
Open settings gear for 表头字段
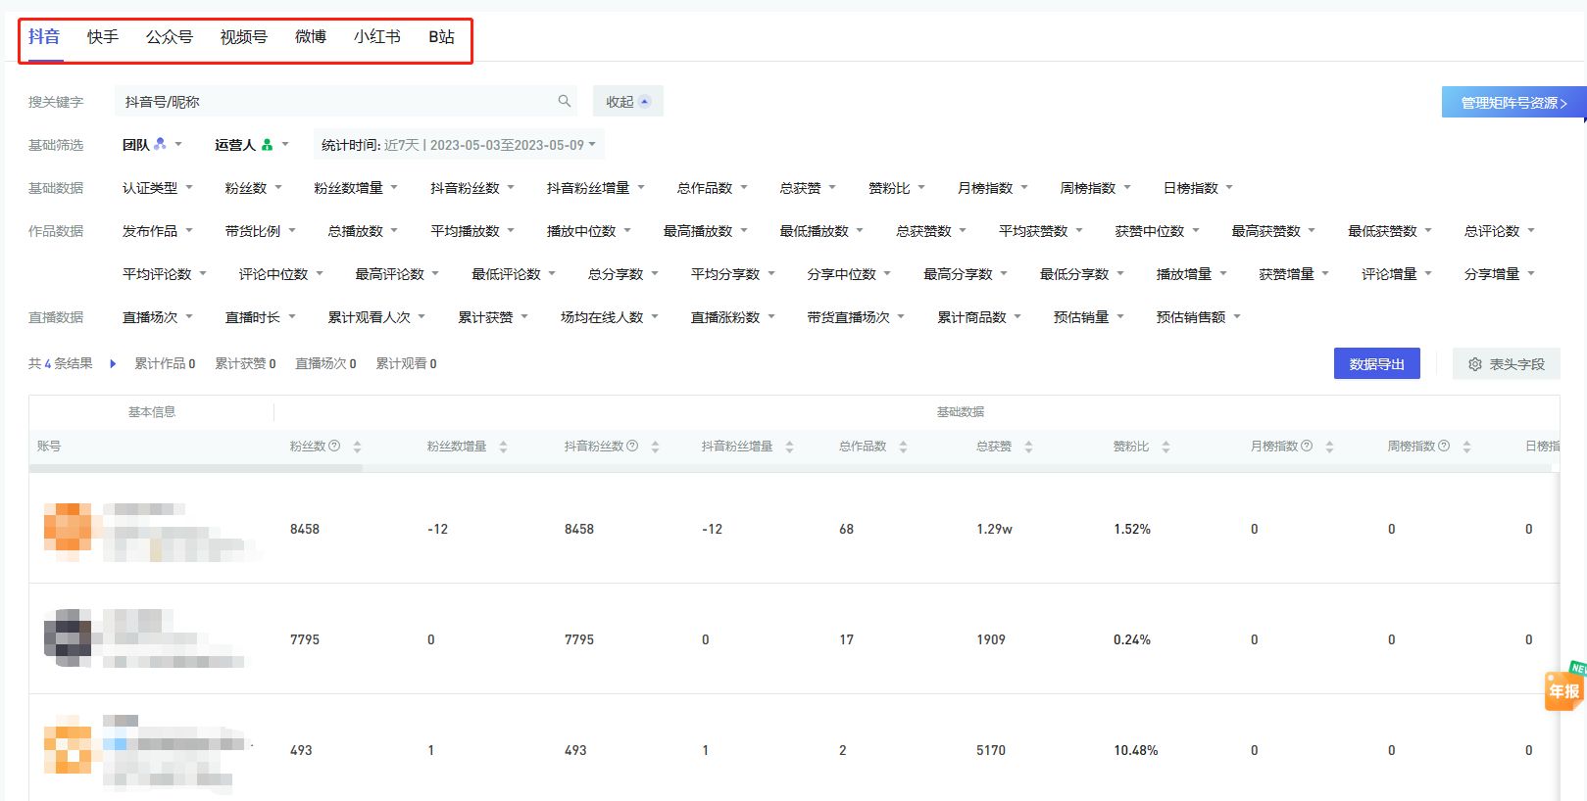[x=1475, y=364]
